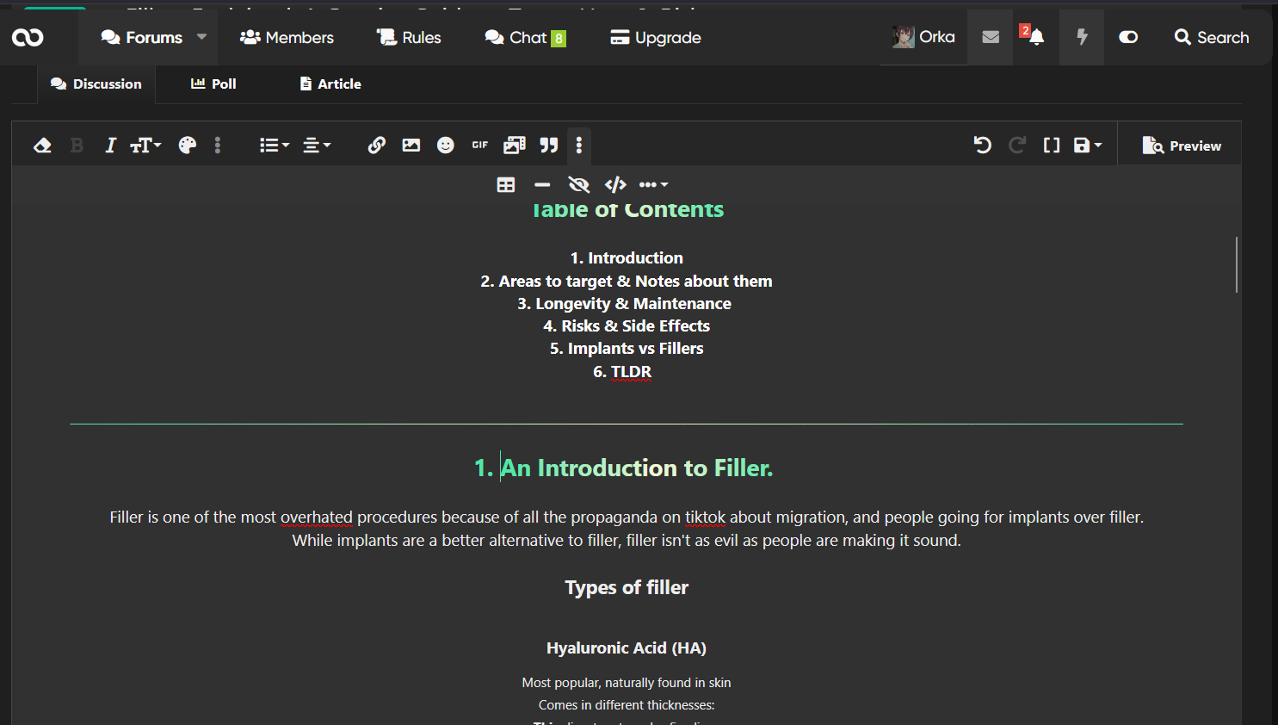
Task: Toggle the dark/light theme switch
Action: tap(1128, 37)
